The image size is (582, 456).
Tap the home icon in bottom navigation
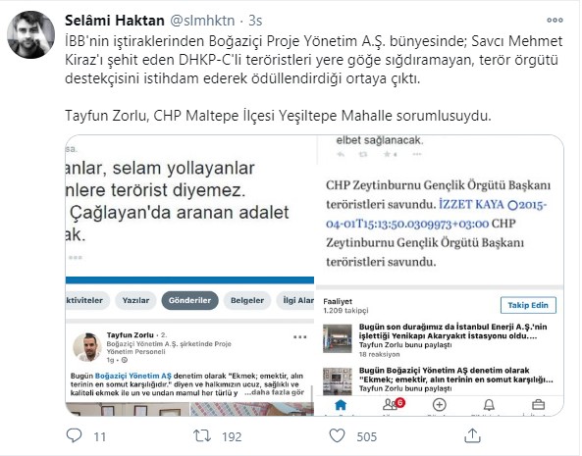[x=341, y=405]
